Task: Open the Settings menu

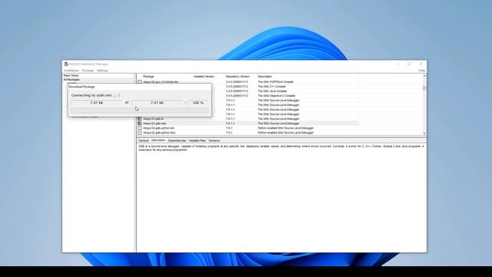Action: tap(102, 71)
